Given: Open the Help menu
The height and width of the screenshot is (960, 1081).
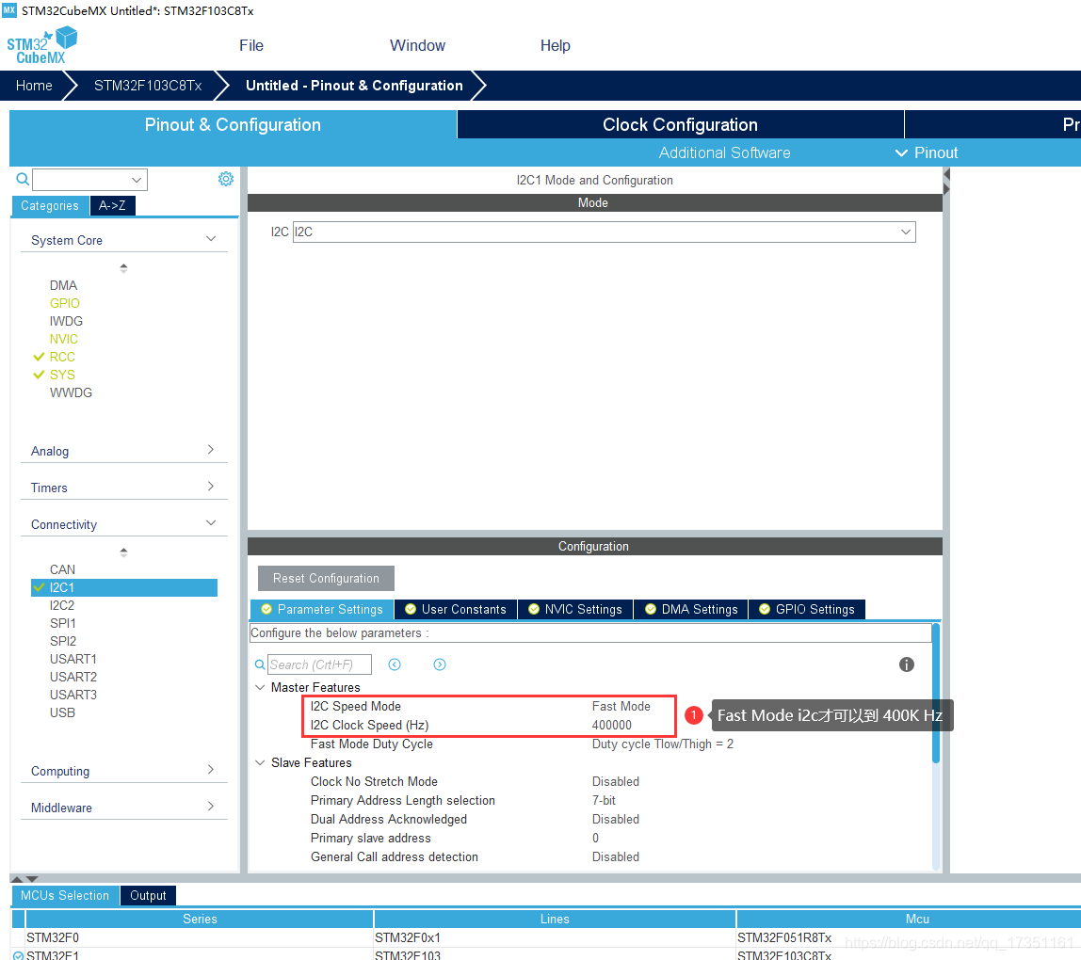Looking at the screenshot, I should (555, 45).
